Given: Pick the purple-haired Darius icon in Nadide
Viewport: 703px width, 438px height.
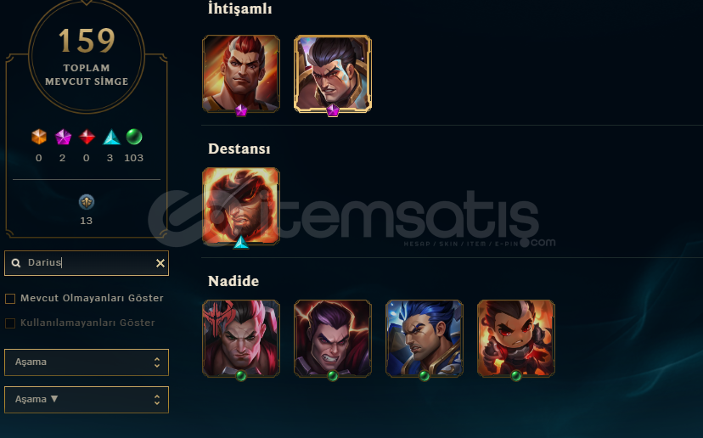Looking at the screenshot, I should pos(333,339).
